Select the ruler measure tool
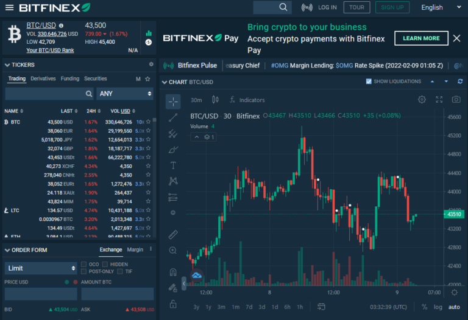The height and width of the screenshot is (320, 468). 173,235
